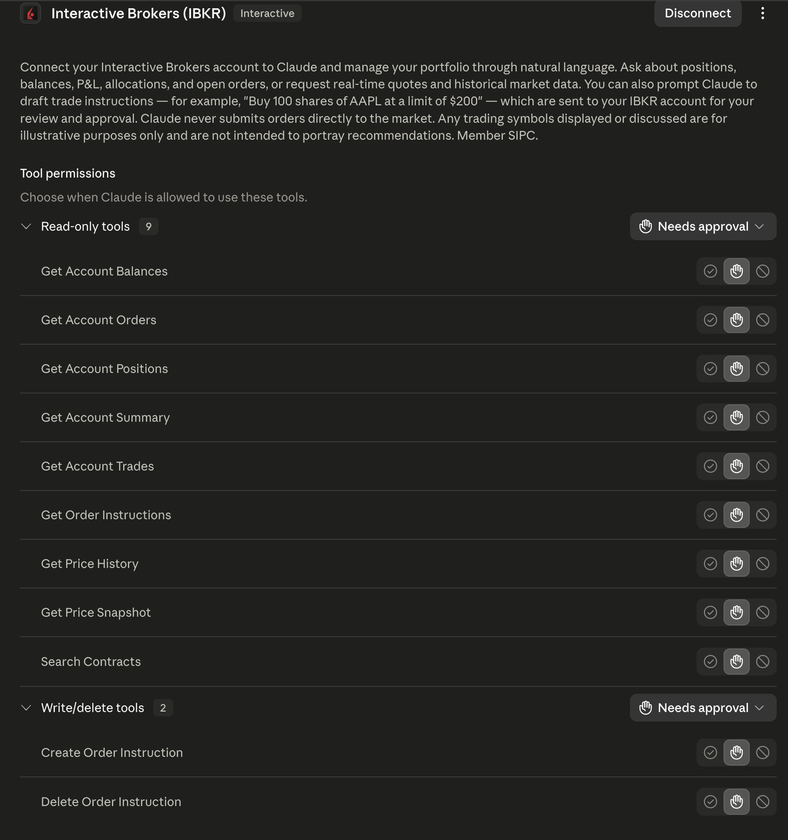Toggle Create Order Instruction to always allow
This screenshot has height=840, width=788.
(710, 753)
